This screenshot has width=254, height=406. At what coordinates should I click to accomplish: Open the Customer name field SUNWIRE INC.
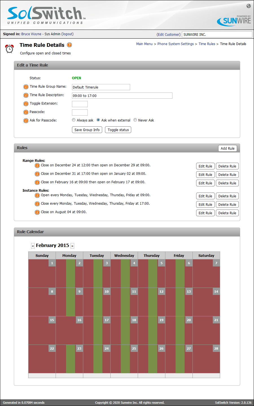(x=217, y=34)
